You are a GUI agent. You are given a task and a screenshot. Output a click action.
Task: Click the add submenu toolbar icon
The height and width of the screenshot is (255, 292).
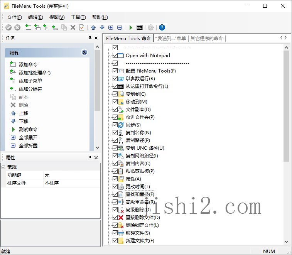coord(46,27)
